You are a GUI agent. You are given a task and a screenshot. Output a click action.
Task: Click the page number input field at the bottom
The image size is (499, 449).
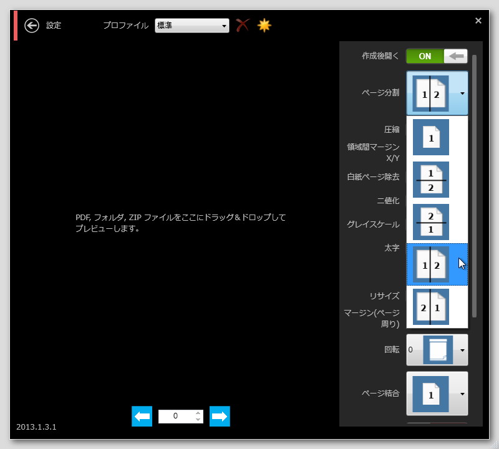[x=178, y=416]
